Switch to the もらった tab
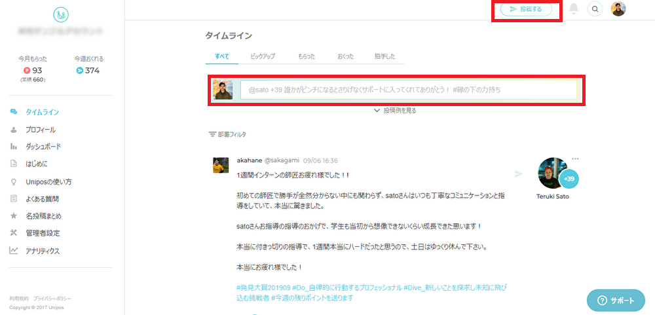 pyautogui.click(x=306, y=56)
